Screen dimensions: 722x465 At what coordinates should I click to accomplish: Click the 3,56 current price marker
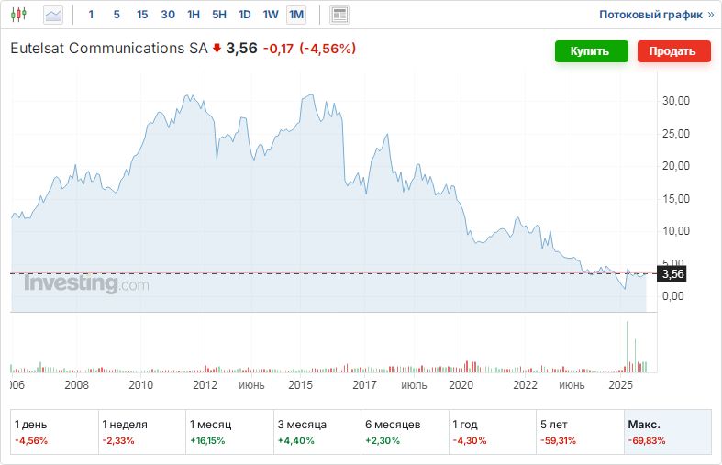[x=672, y=273]
